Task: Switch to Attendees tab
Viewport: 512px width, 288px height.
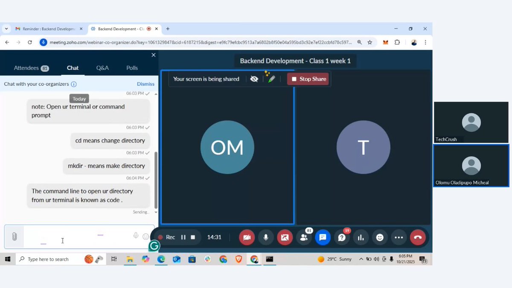Action: click(x=31, y=68)
